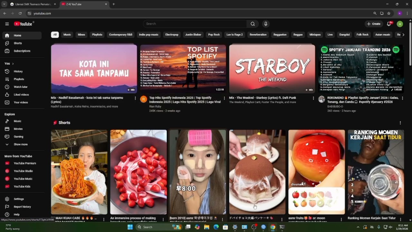The height and width of the screenshot is (232, 412).
Task: Open more options for Mix - Nadhif Basalamah video
Action: pos(135,98)
